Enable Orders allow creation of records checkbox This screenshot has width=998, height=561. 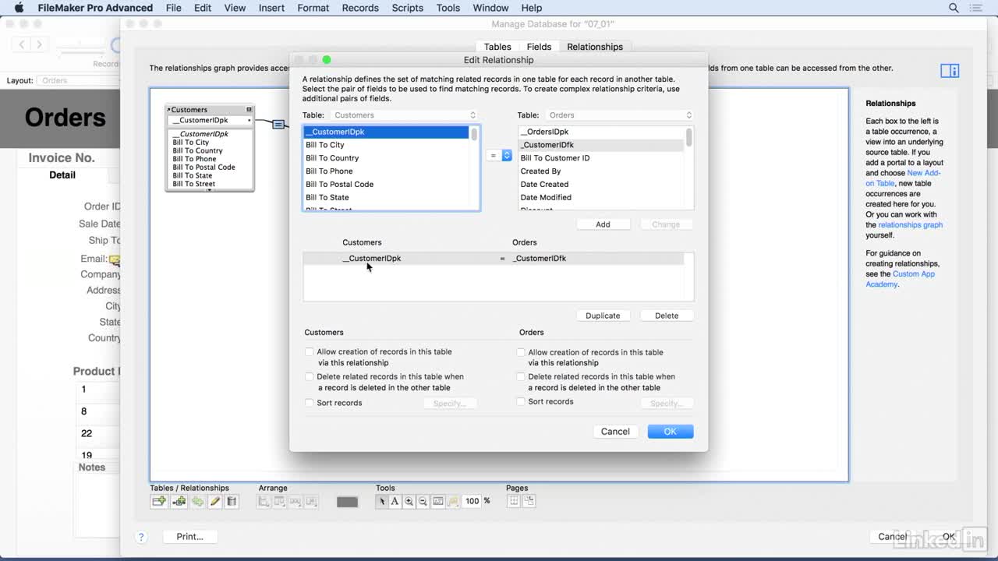pyautogui.click(x=521, y=352)
